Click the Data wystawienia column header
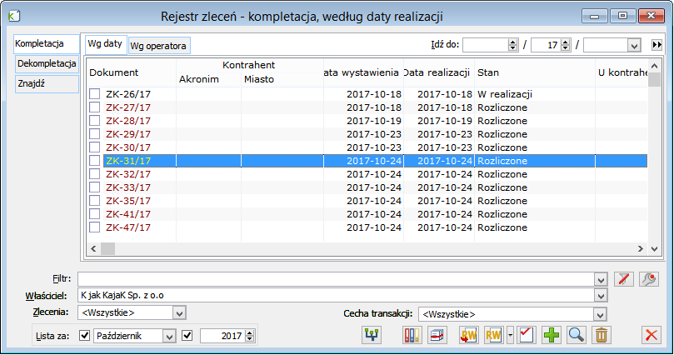674x355 pixels. (363, 72)
